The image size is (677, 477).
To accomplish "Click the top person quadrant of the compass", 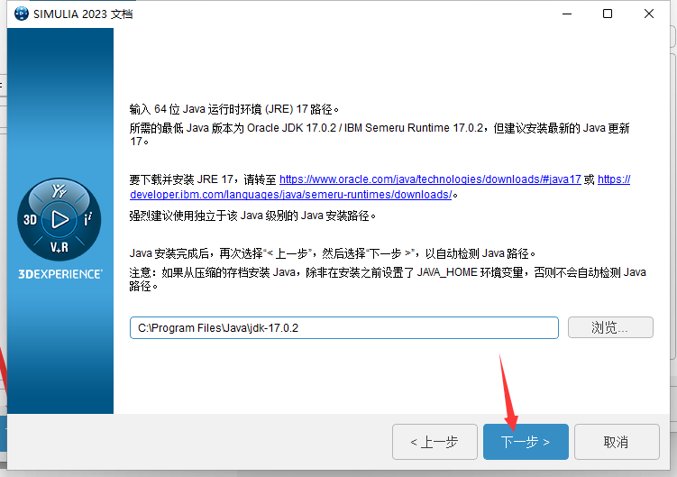I will [x=59, y=191].
